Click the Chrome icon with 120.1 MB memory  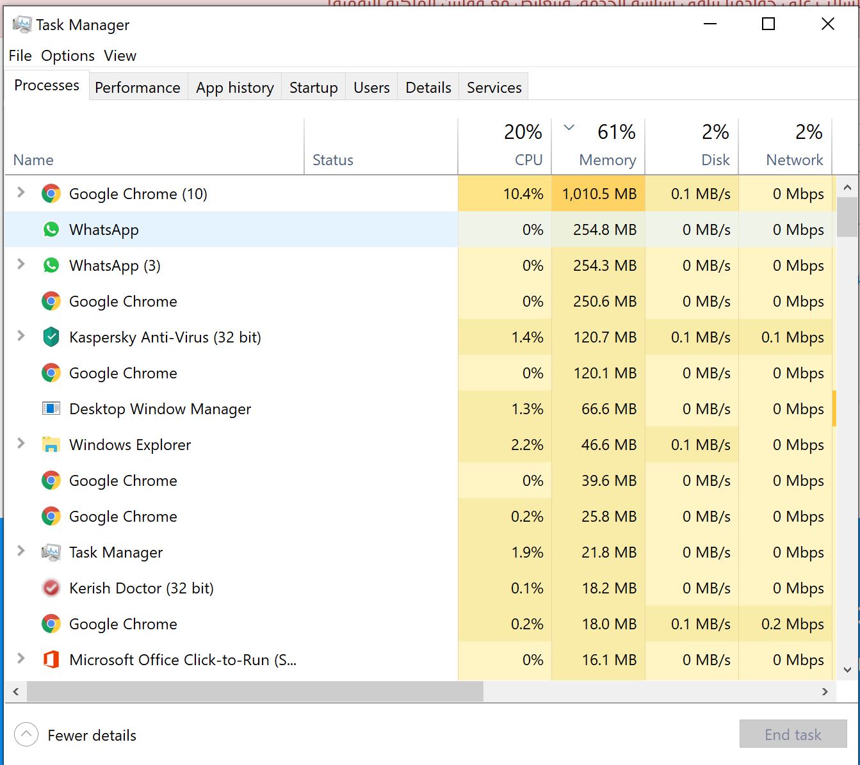tap(51, 373)
